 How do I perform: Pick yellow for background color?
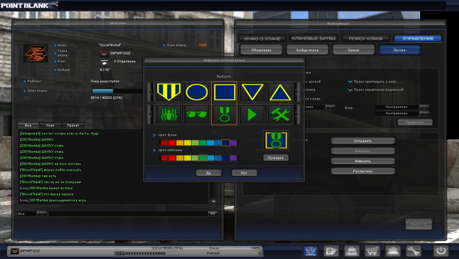[187, 143]
